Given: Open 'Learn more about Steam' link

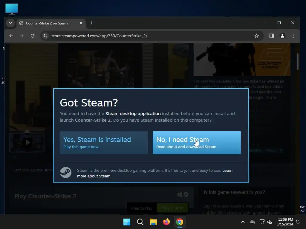Looking at the screenshot, I should (x=154, y=173).
